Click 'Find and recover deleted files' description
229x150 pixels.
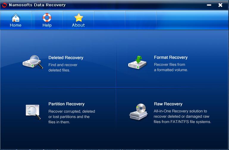[63, 68]
